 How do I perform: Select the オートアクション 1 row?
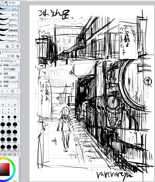click(x=9, y=61)
